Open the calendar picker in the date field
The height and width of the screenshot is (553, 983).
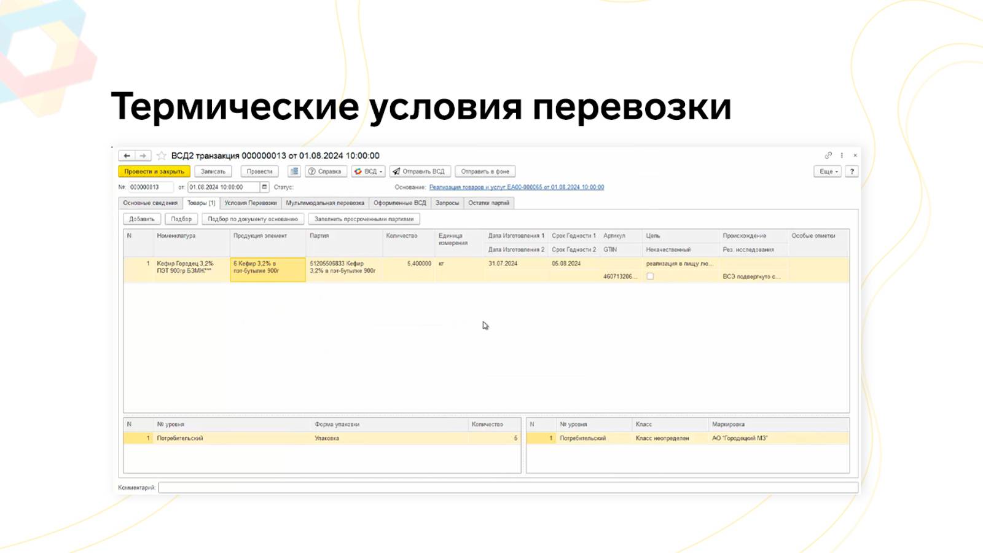(263, 187)
